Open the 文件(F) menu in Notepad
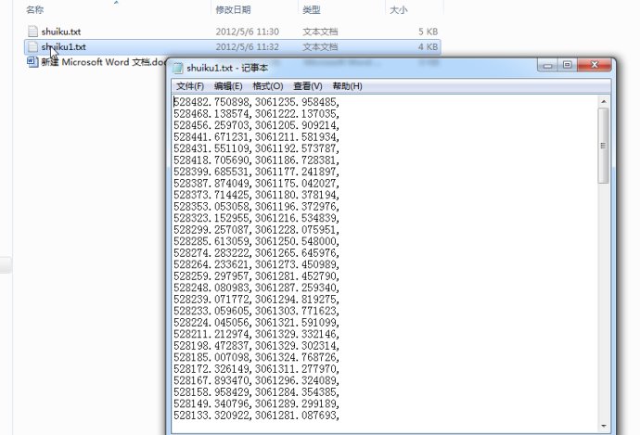This screenshot has height=435, width=640. [190, 86]
